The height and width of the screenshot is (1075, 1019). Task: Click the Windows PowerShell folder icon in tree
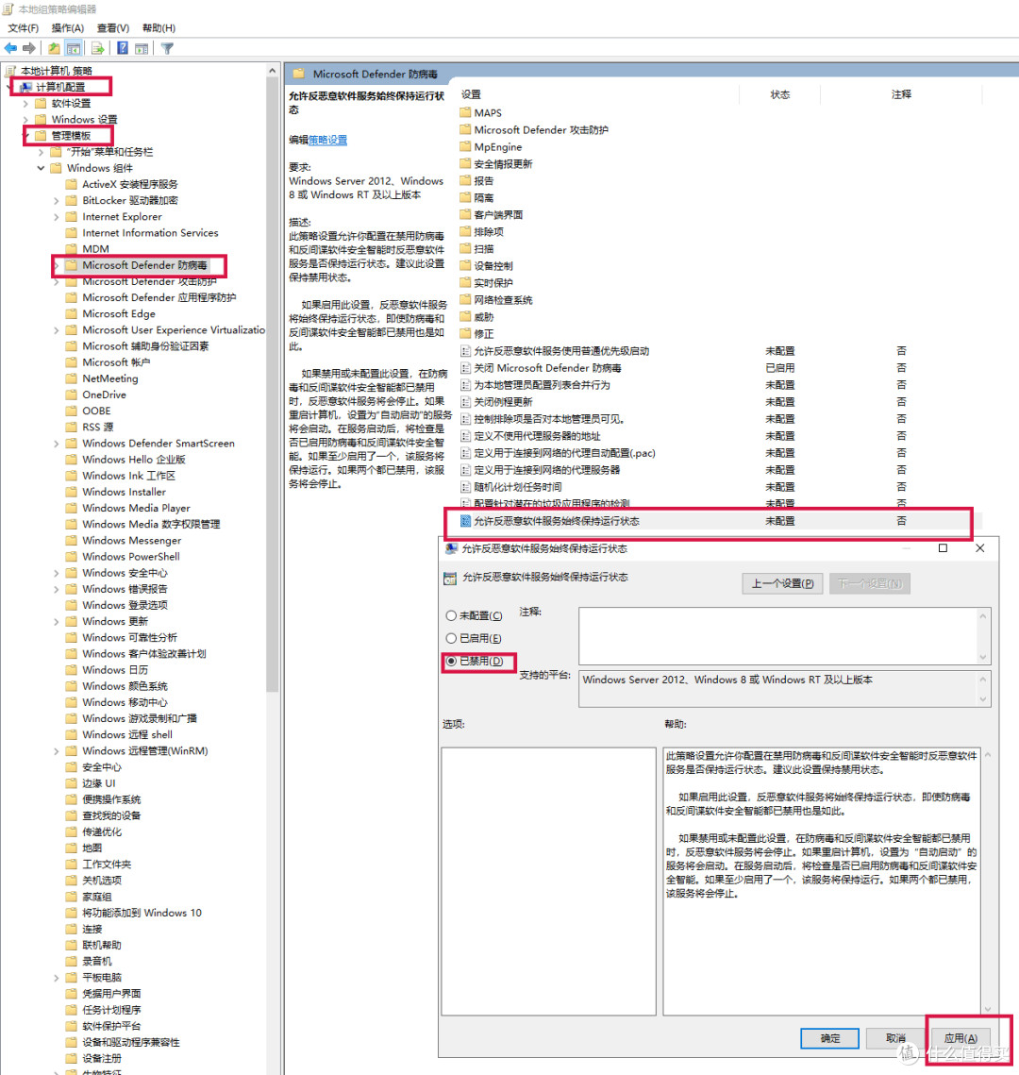coord(72,557)
